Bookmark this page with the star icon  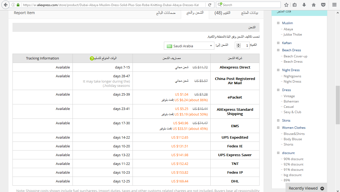coord(286,5)
